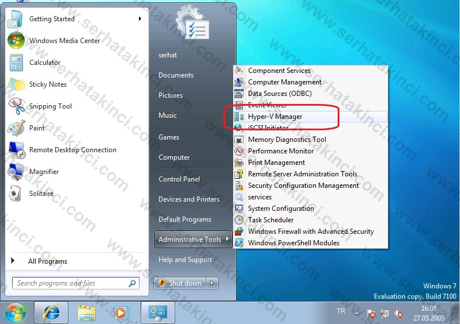Viewport: 460px width, 324px height.
Task: Click Windows Firewall with Advanced Security icon
Action: coord(239,232)
